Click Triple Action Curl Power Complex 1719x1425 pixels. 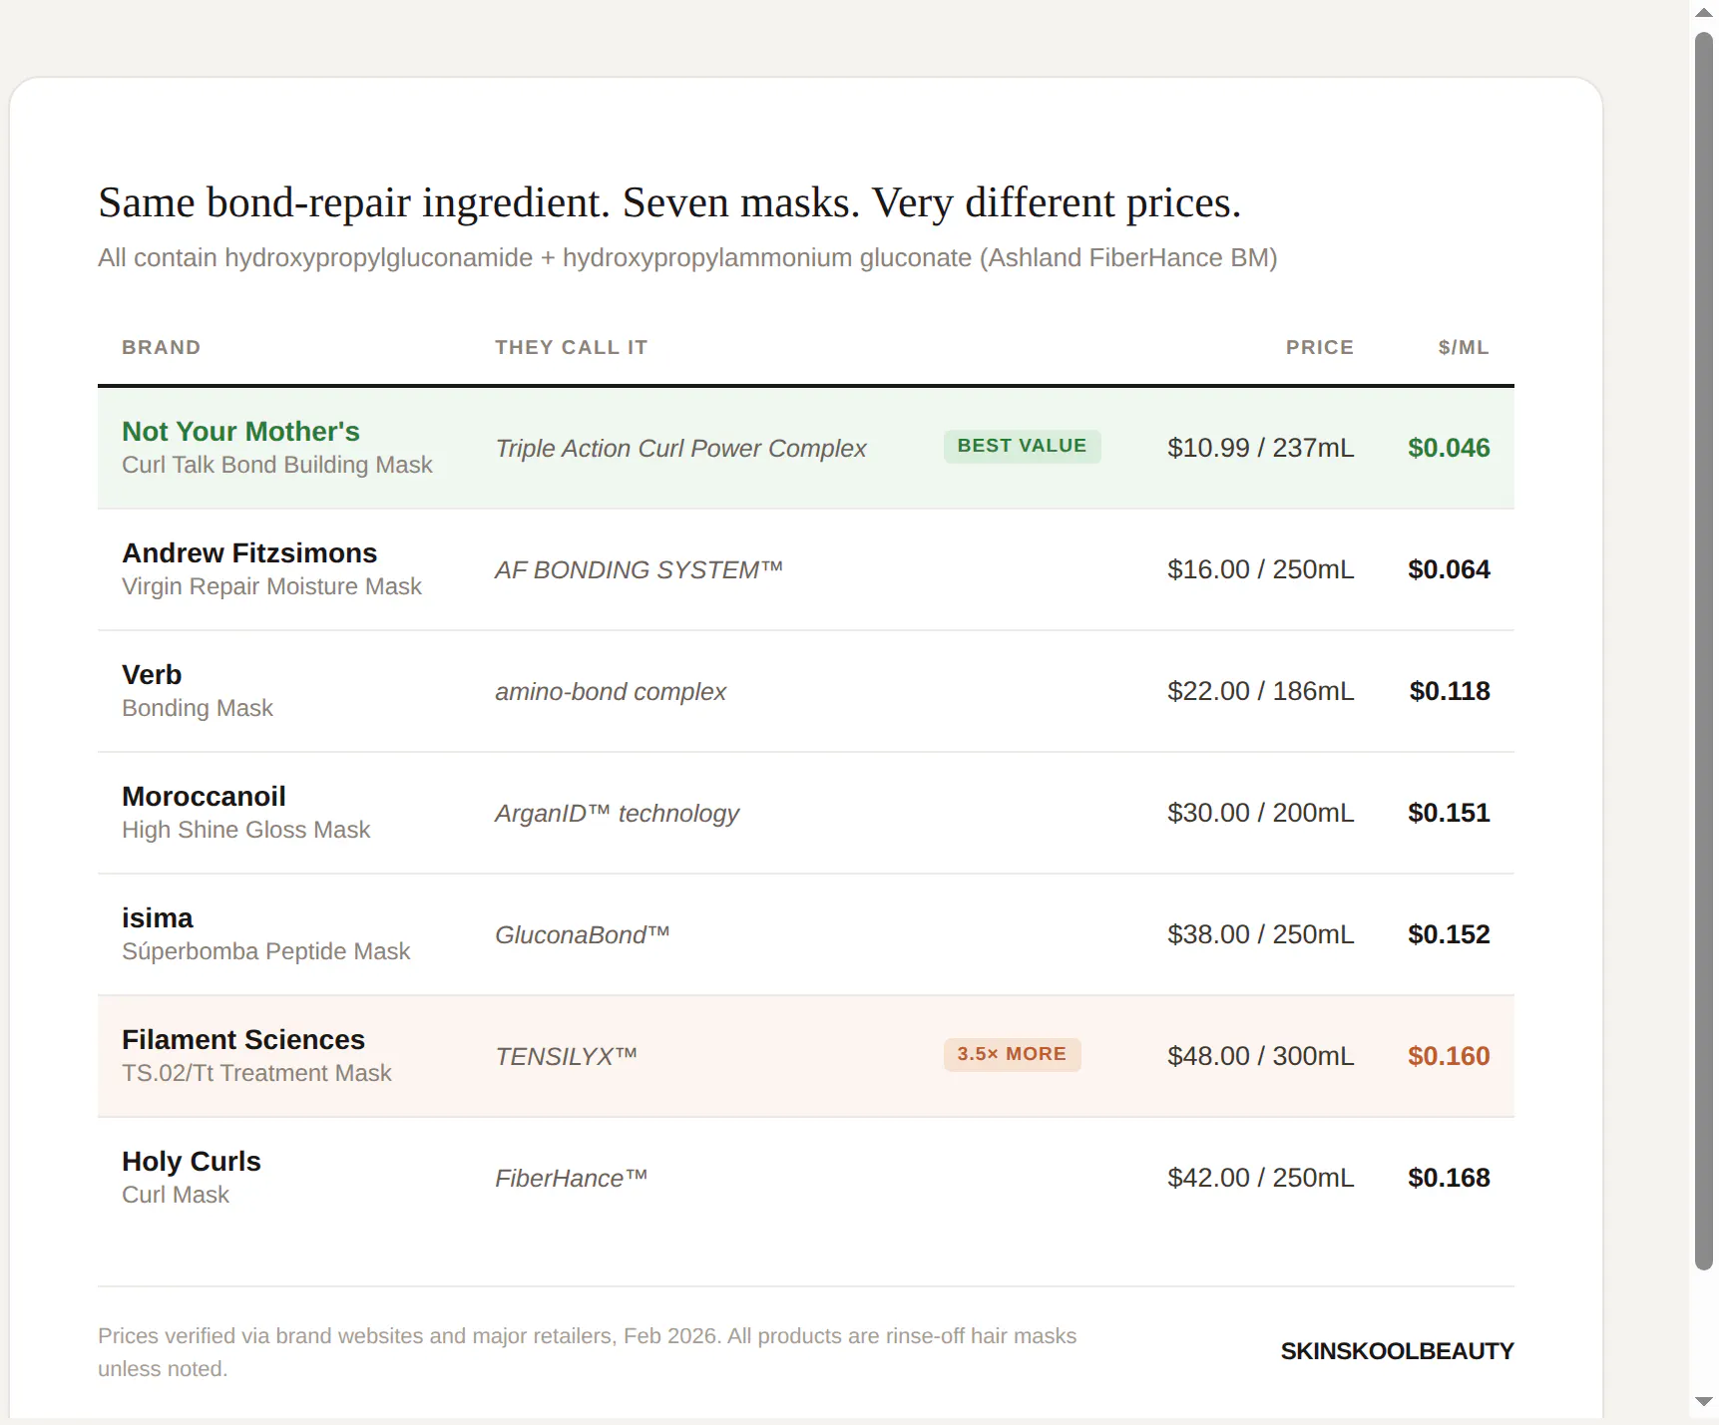[680, 449]
